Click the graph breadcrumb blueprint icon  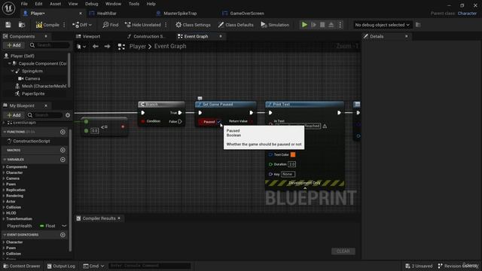click(121, 47)
